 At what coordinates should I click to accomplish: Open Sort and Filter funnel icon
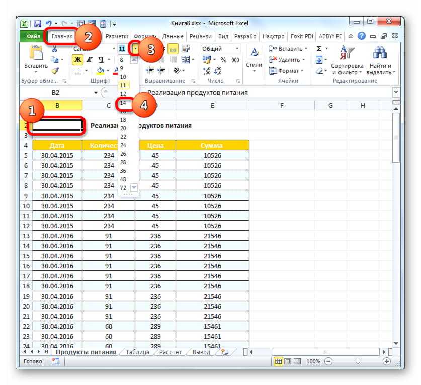[x=347, y=53]
